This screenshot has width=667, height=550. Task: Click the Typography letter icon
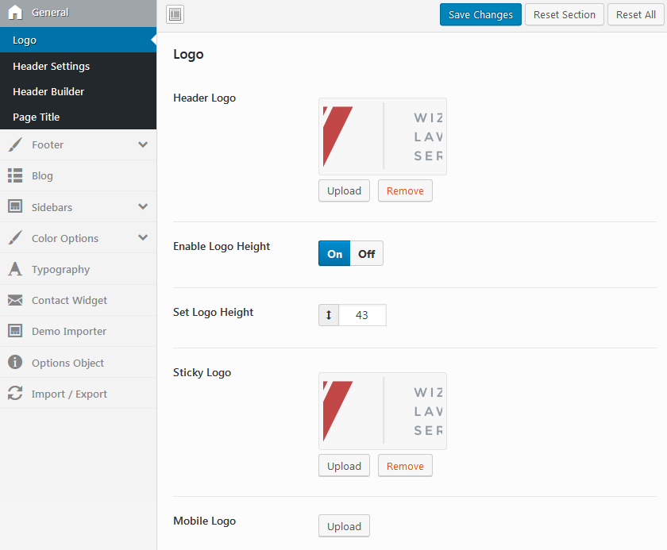point(15,270)
